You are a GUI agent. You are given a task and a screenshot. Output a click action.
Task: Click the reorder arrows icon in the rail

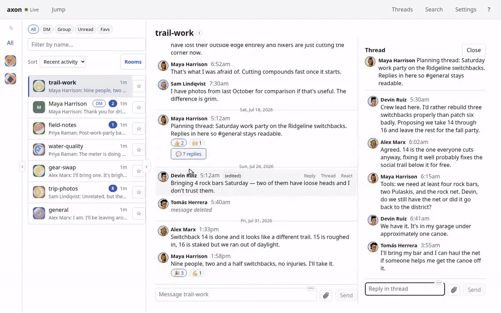click(11, 28)
